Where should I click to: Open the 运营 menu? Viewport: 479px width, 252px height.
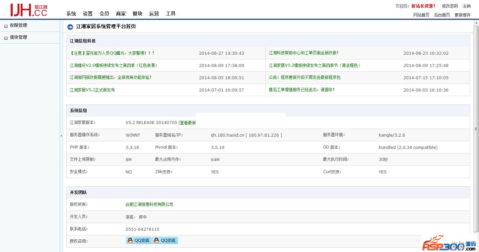point(154,14)
